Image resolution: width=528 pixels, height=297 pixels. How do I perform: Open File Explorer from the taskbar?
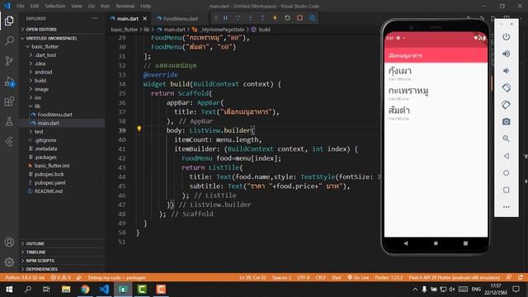[x=66, y=290]
